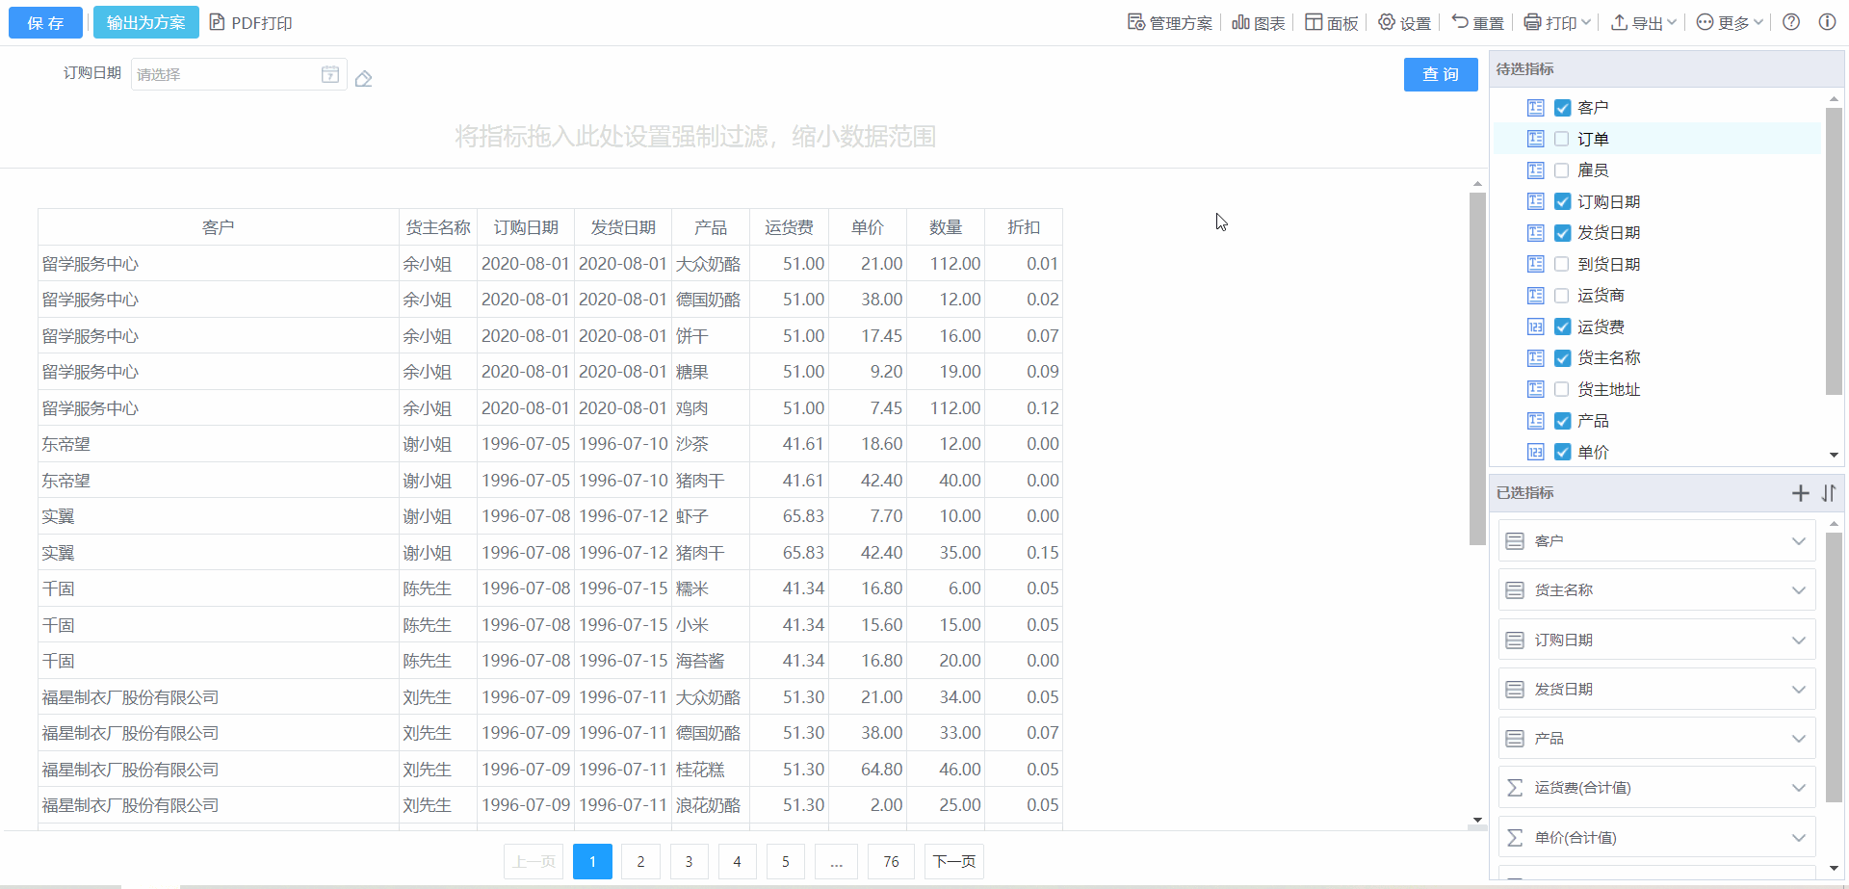1849x889 pixels.
Task: Click the help question mark icon
Action: (1791, 22)
